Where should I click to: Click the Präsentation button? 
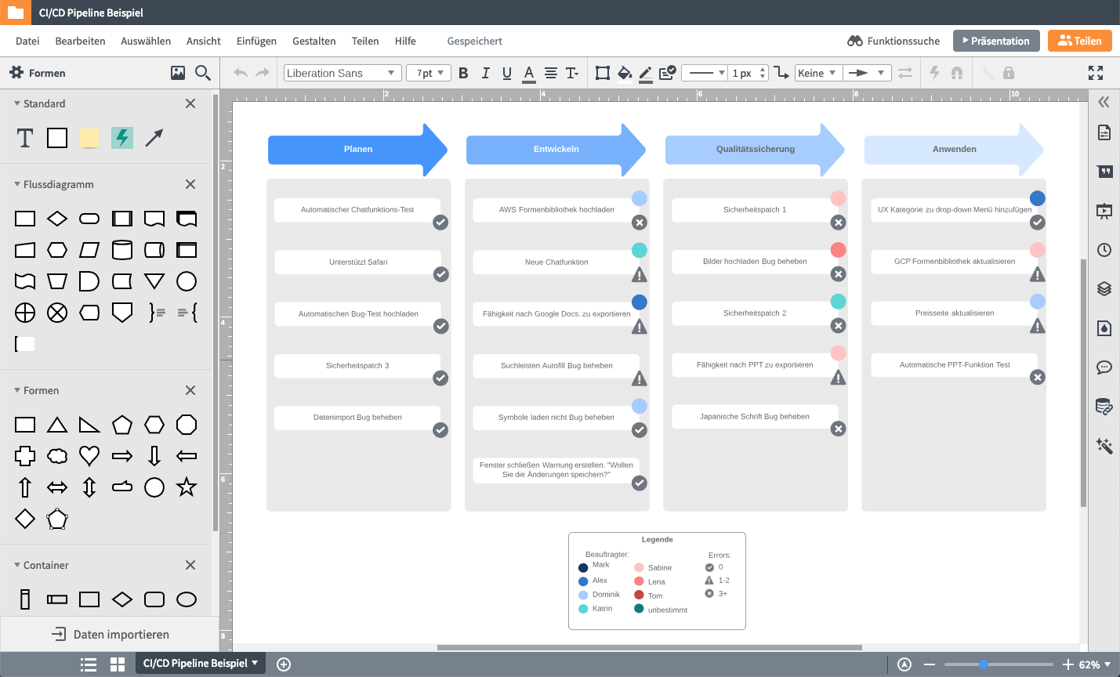point(996,41)
